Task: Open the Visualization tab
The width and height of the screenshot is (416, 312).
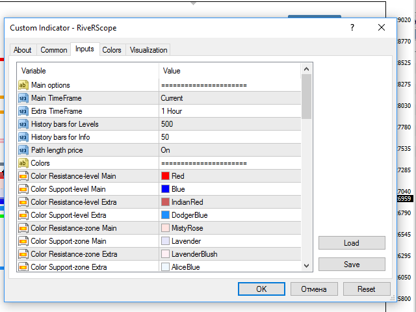Action: click(x=148, y=50)
